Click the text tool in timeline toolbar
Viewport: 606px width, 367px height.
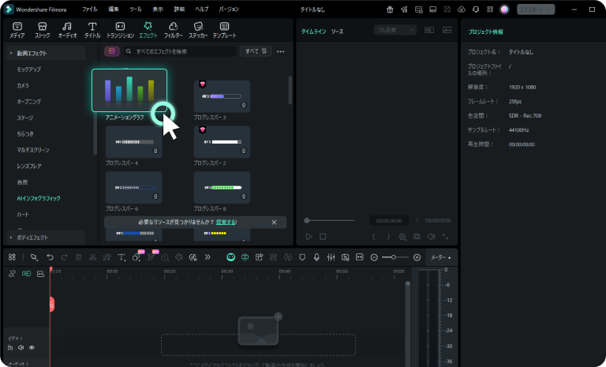[122, 257]
